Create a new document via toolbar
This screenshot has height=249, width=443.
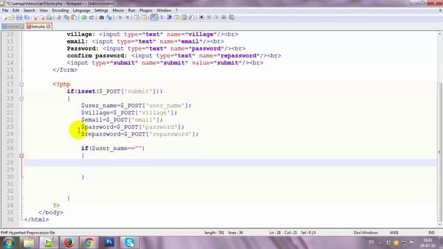5,17
